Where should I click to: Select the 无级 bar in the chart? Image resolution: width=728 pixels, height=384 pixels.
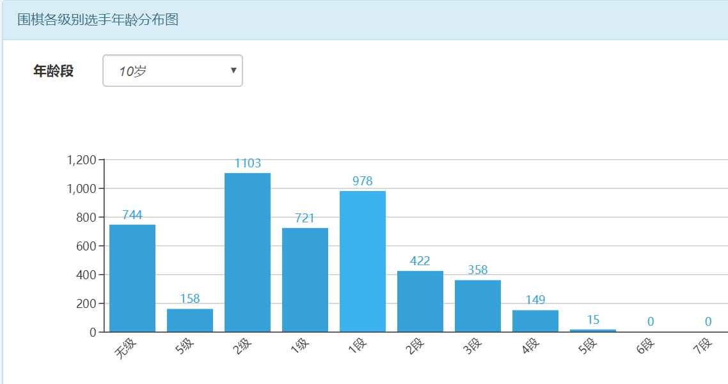(x=132, y=278)
